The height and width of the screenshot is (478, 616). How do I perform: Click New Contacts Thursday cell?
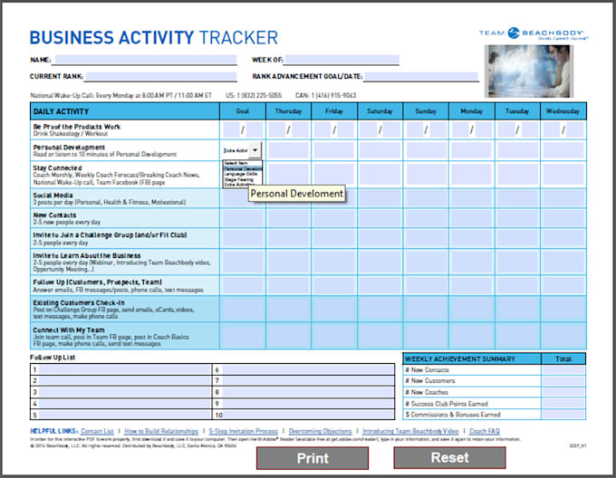tap(288, 218)
